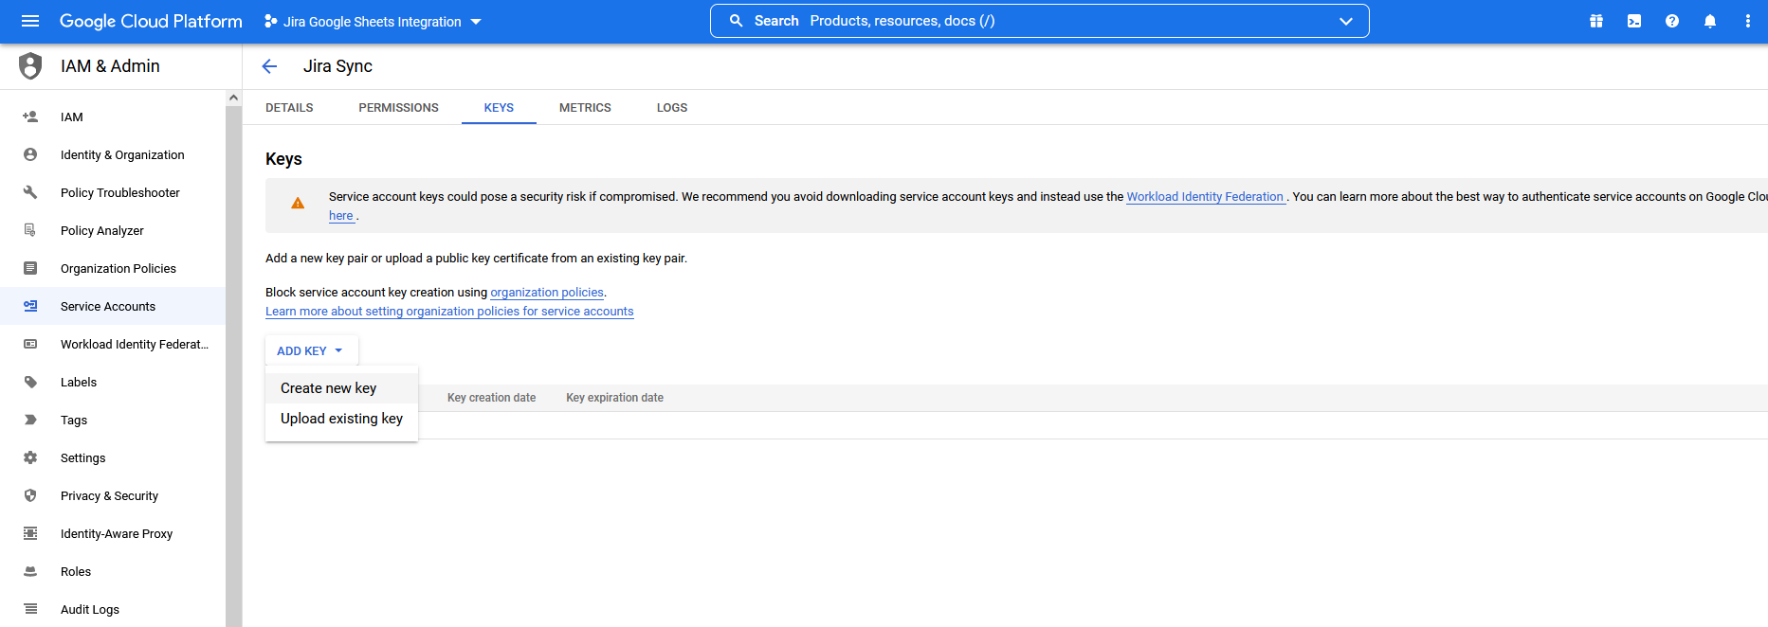Click the Labels tag icon in sidebar
1768x627 pixels.
coord(30,382)
